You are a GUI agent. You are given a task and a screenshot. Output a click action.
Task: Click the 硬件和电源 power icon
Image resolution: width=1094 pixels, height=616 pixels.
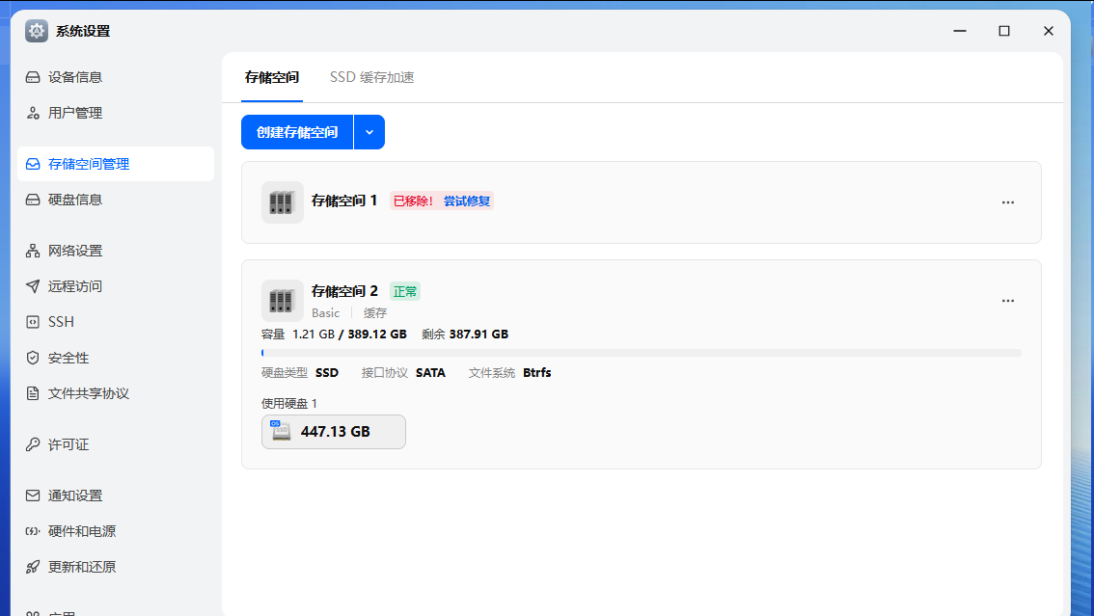33,531
